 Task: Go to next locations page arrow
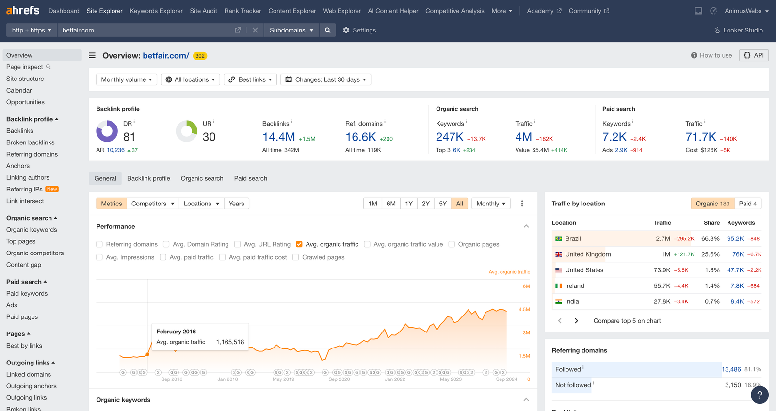click(576, 321)
